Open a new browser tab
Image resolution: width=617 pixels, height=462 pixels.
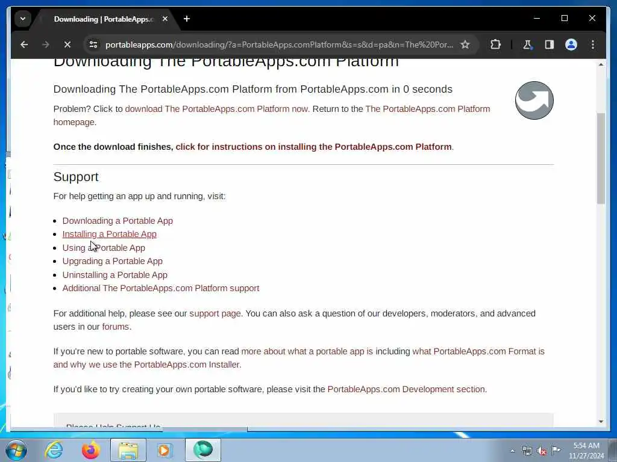[x=187, y=19]
